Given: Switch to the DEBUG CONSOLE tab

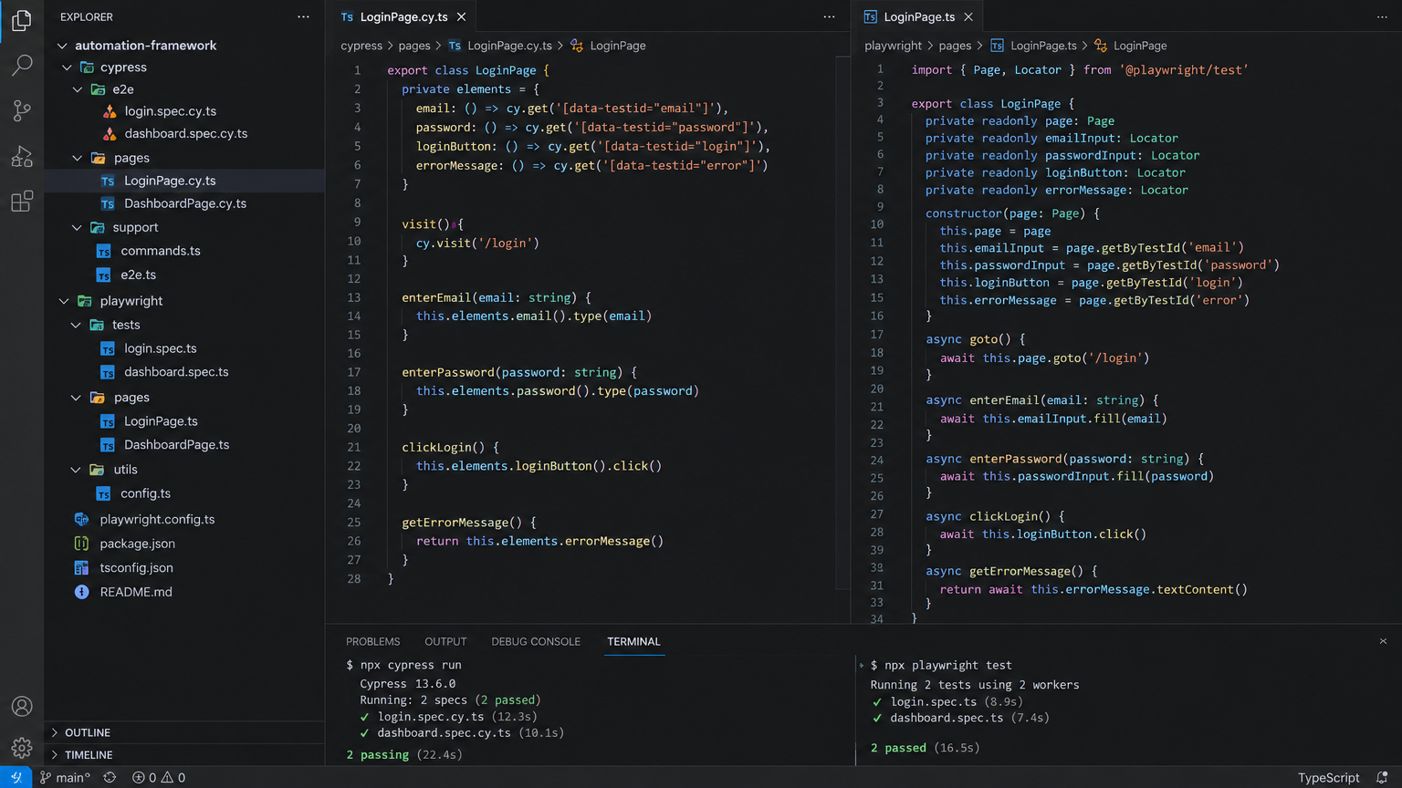Looking at the screenshot, I should coord(536,641).
